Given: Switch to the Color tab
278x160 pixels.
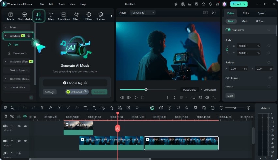Looking at the screenshot, I should click(x=246, y=13).
